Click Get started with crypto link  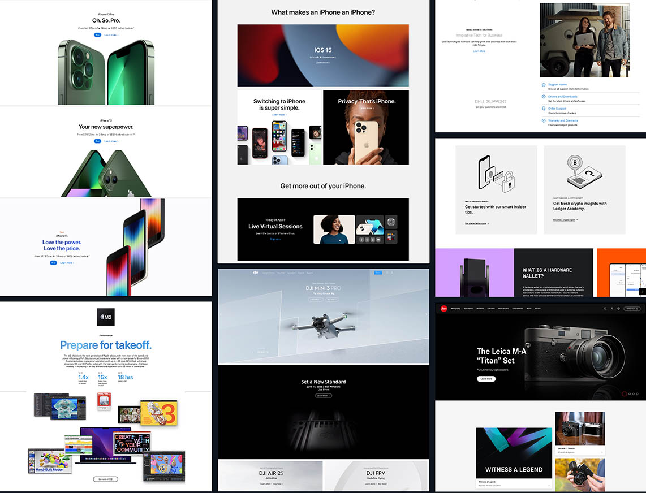pos(477,223)
